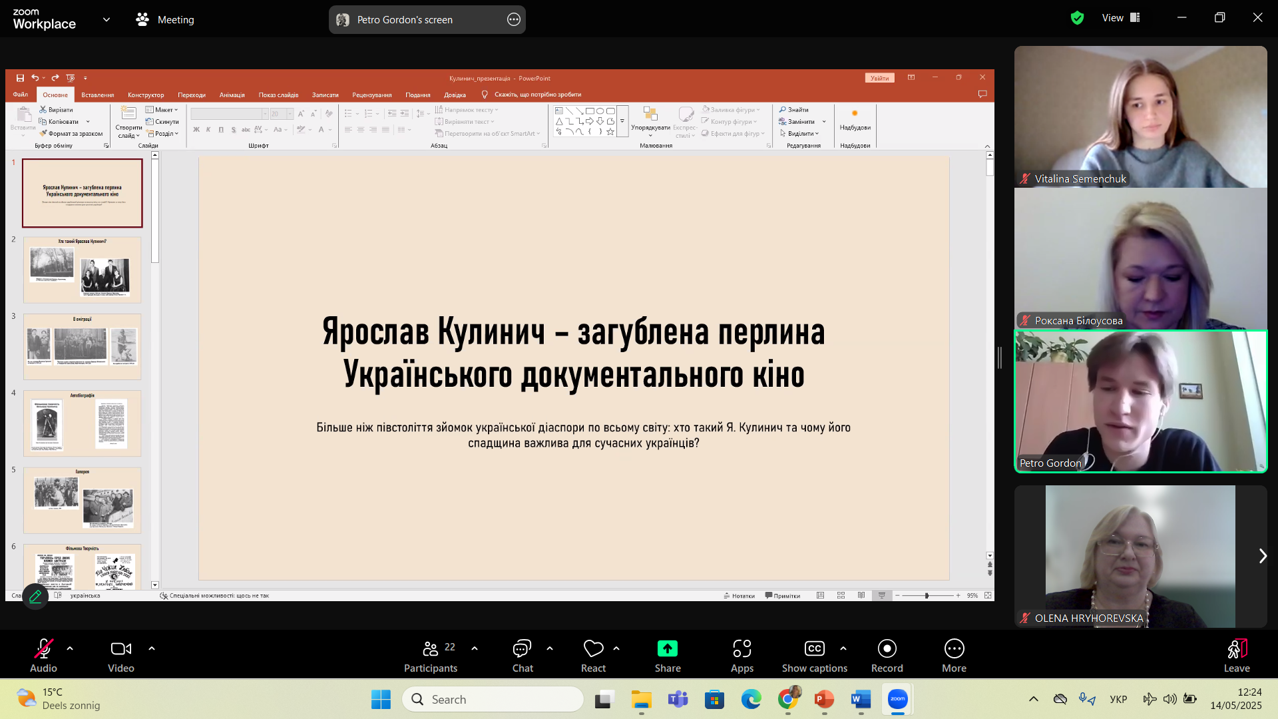Open the More options menu

[954, 656]
